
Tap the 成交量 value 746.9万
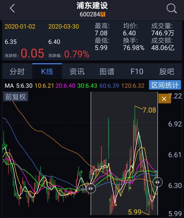[163, 33]
